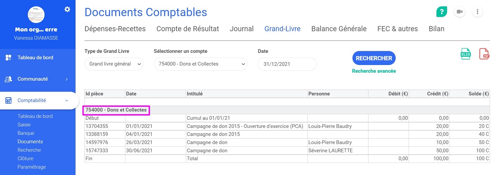Open the settings gear in the sidebar

coord(67,9)
